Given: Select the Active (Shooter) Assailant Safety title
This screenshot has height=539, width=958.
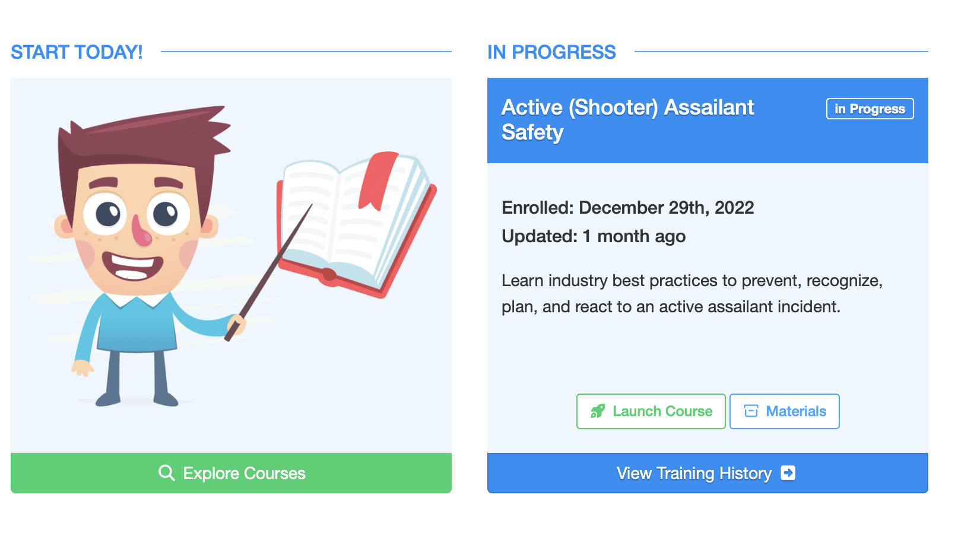Looking at the screenshot, I should click(627, 120).
